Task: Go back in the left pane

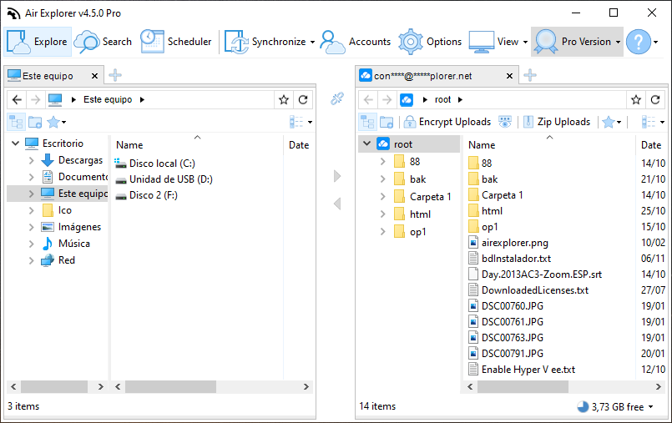Action: click(17, 100)
